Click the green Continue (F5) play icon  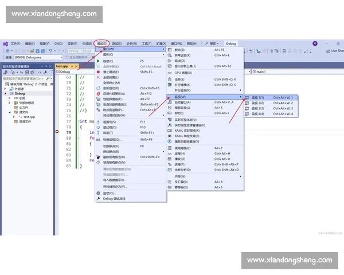click(x=98, y=61)
